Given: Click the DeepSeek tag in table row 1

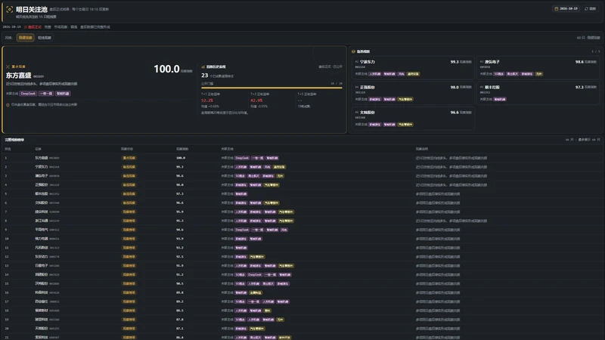Looking at the screenshot, I should 242,158.
